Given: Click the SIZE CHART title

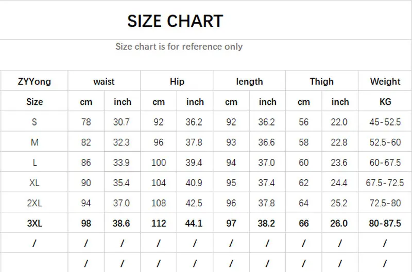Looking at the screenshot, I should click(x=175, y=21).
